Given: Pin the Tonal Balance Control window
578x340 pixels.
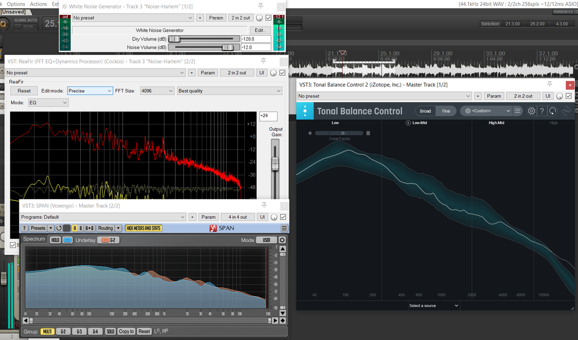Looking at the screenshot, I should [550, 85].
